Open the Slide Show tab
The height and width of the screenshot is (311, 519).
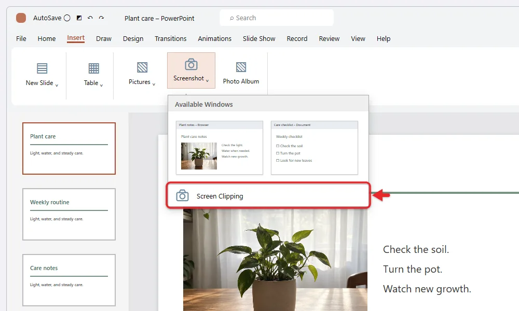click(259, 39)
